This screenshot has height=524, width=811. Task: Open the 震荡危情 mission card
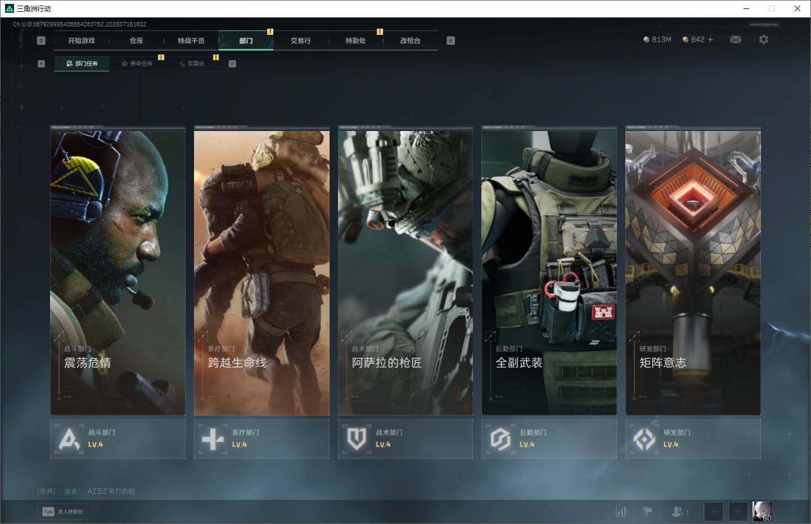(118, 272)
